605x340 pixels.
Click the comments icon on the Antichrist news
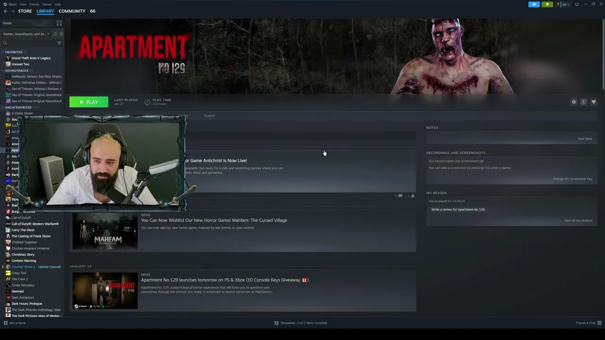[x=400, y=195]
